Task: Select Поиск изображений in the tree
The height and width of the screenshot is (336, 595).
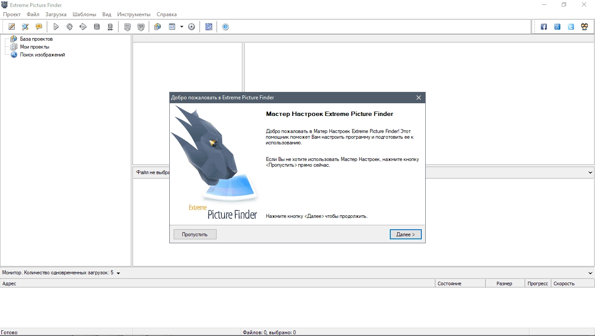Action: pos(42,55)
